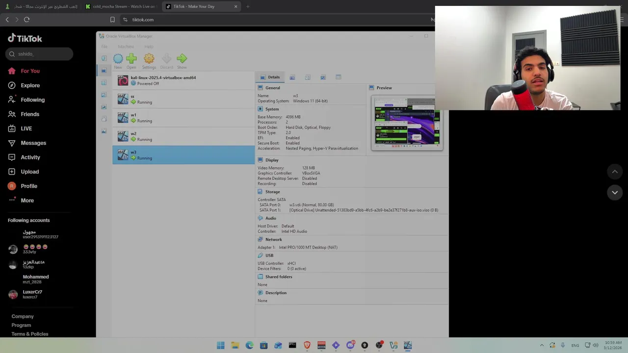628x353 pixels.
Task: Select the w2 virtual machine
Action: tap(183, 136)
